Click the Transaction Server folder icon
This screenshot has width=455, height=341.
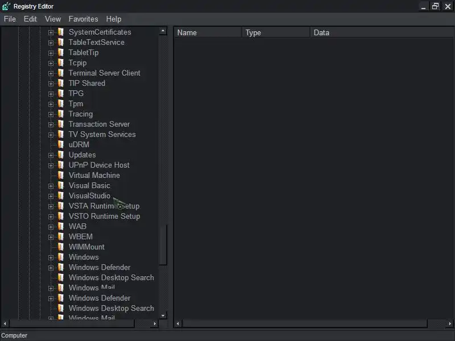pyautogui.click(x=61, y=124)
